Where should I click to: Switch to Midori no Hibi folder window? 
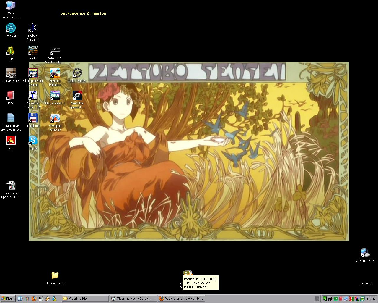(x=85, y=299)
